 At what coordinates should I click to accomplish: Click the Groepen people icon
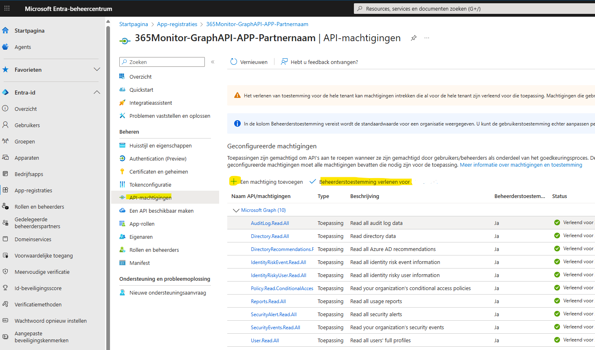click(x=5, y=141)
